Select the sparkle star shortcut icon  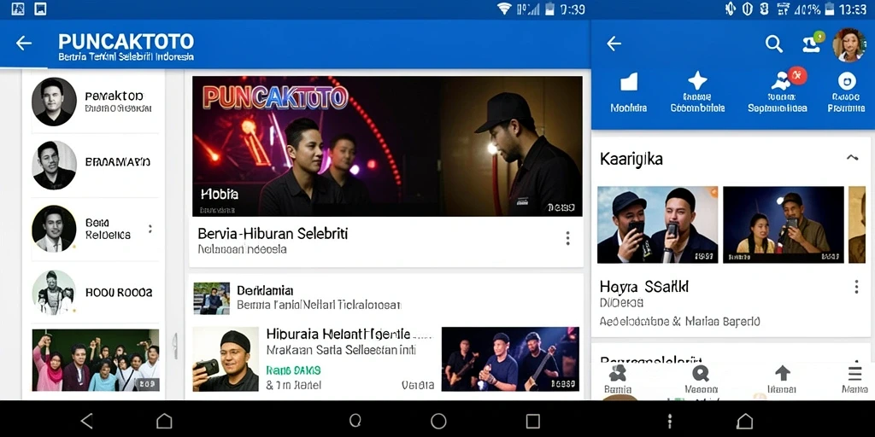coord(697,81)
